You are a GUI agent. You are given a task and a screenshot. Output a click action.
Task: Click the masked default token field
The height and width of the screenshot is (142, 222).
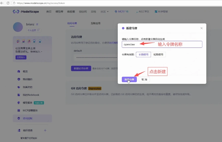(96, 58)
